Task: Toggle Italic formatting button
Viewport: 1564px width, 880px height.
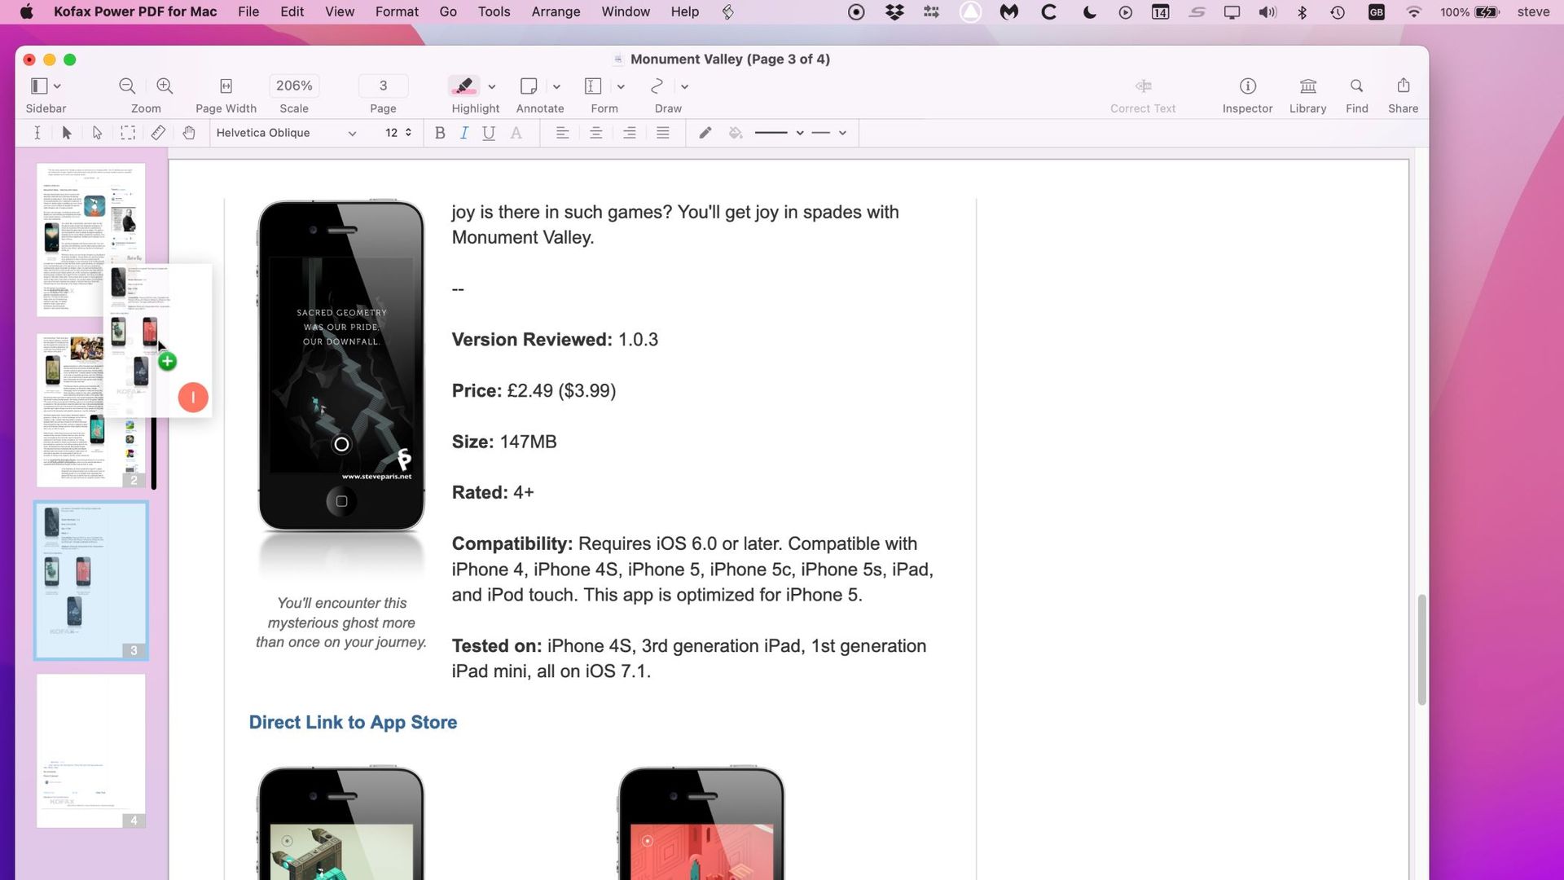Action: [x=464, y=134]
